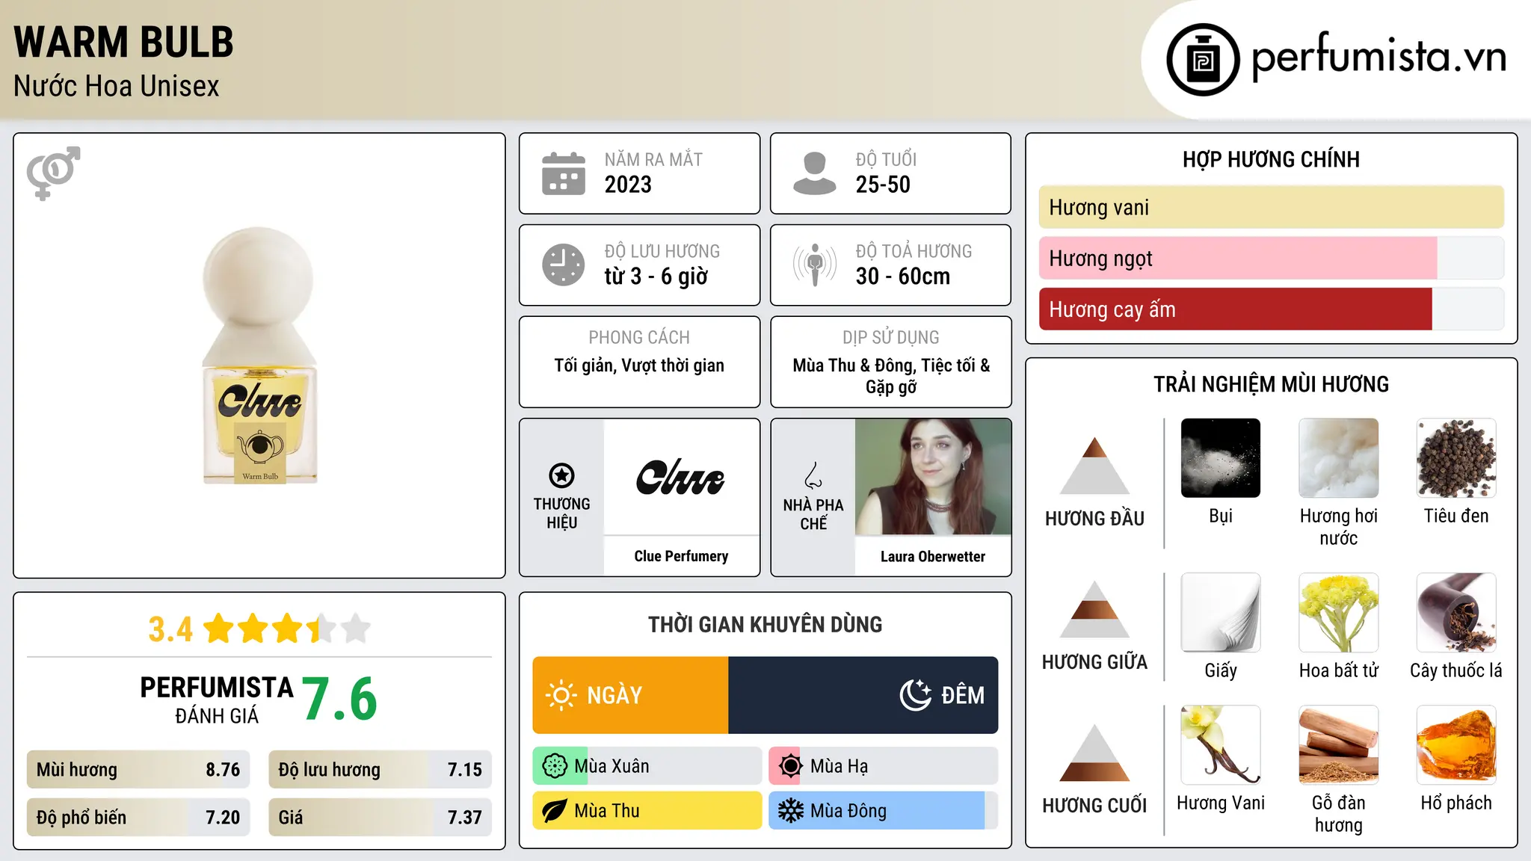This screenshot has height=861, width=1531.
Task: Click the sun icon in the Ngày bar
Action: 561,695
